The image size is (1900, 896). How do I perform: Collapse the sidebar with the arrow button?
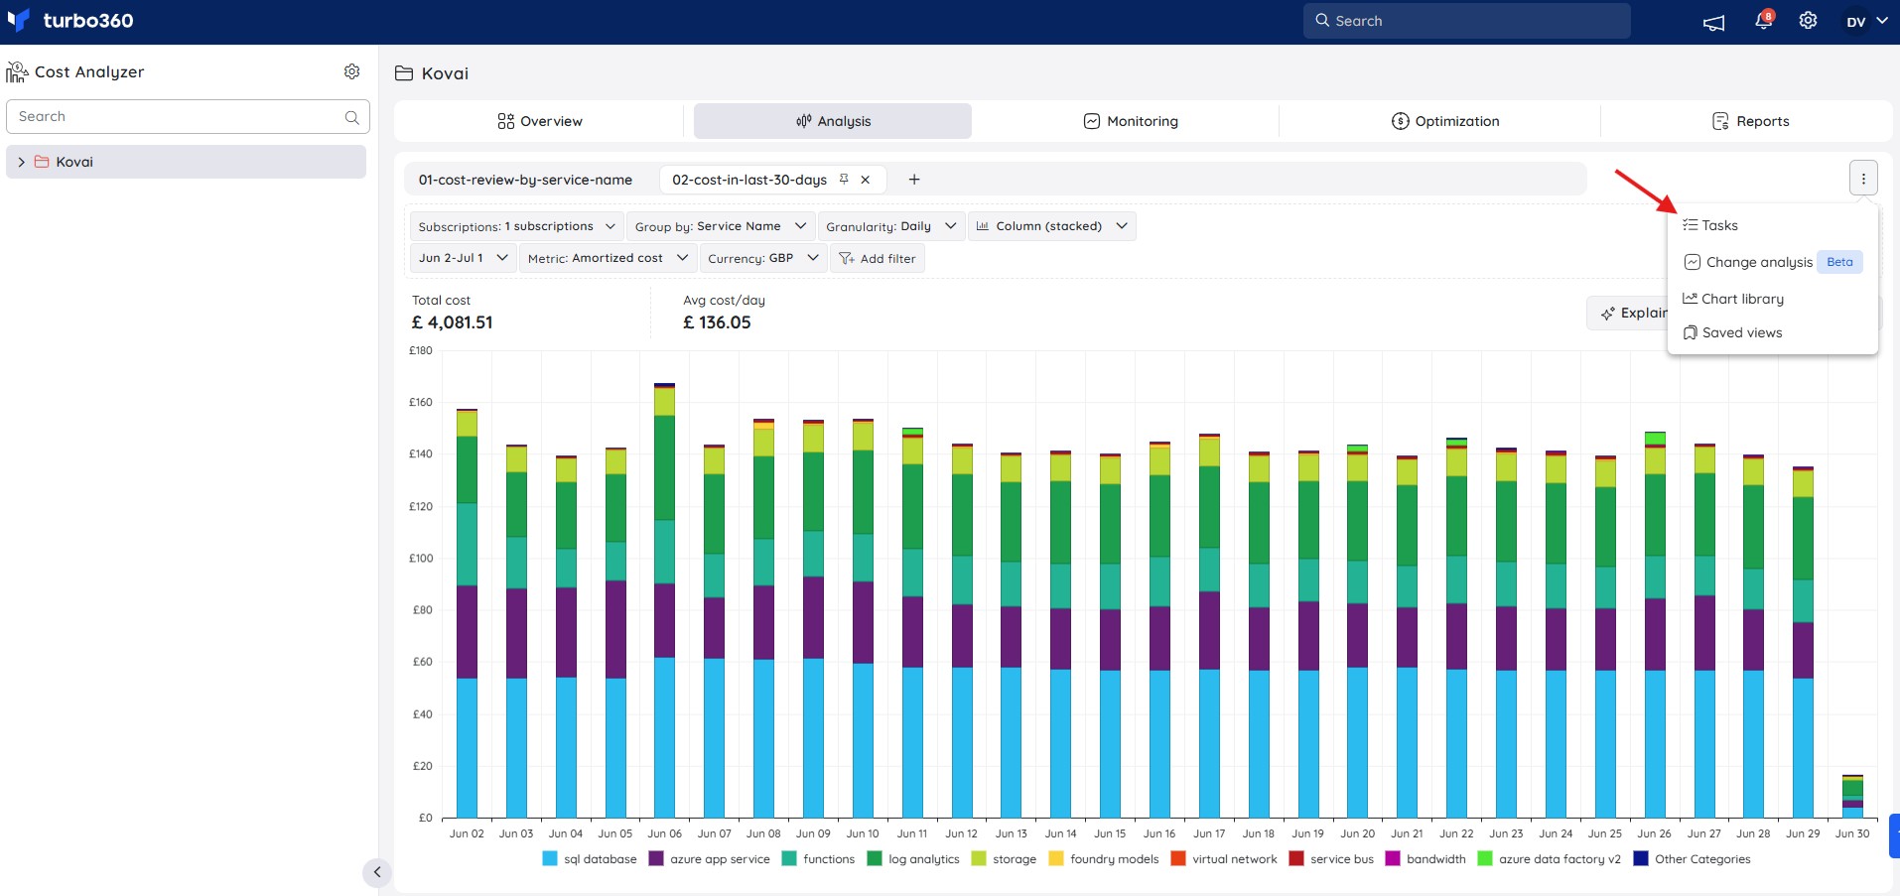pyautogui.click(x=376, y=872)
